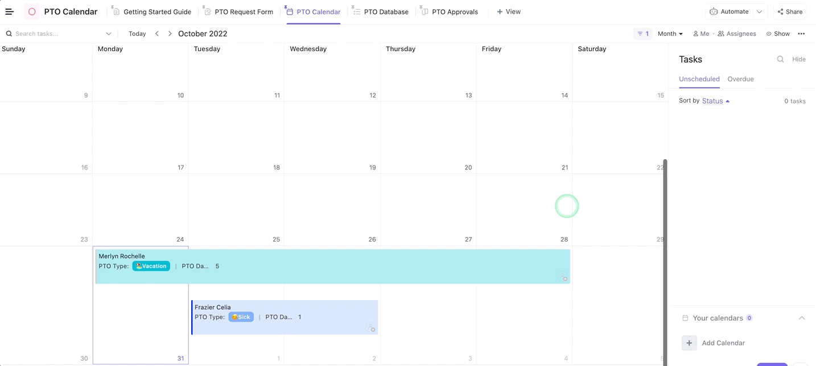Click the pink PTO Calendar list icon
Image resolution: width=816 pixels, height=366 pixels.
pos(32,11)
